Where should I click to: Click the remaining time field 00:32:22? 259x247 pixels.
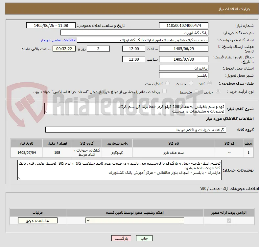[64, 49]
